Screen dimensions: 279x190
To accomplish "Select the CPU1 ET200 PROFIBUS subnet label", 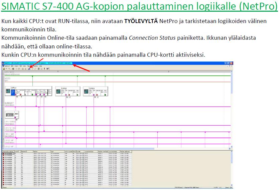I will point(10,129).
